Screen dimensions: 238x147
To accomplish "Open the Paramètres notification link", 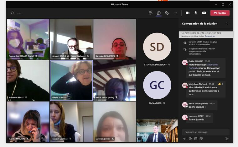I will pyautogui.click(x=210, y=36).
